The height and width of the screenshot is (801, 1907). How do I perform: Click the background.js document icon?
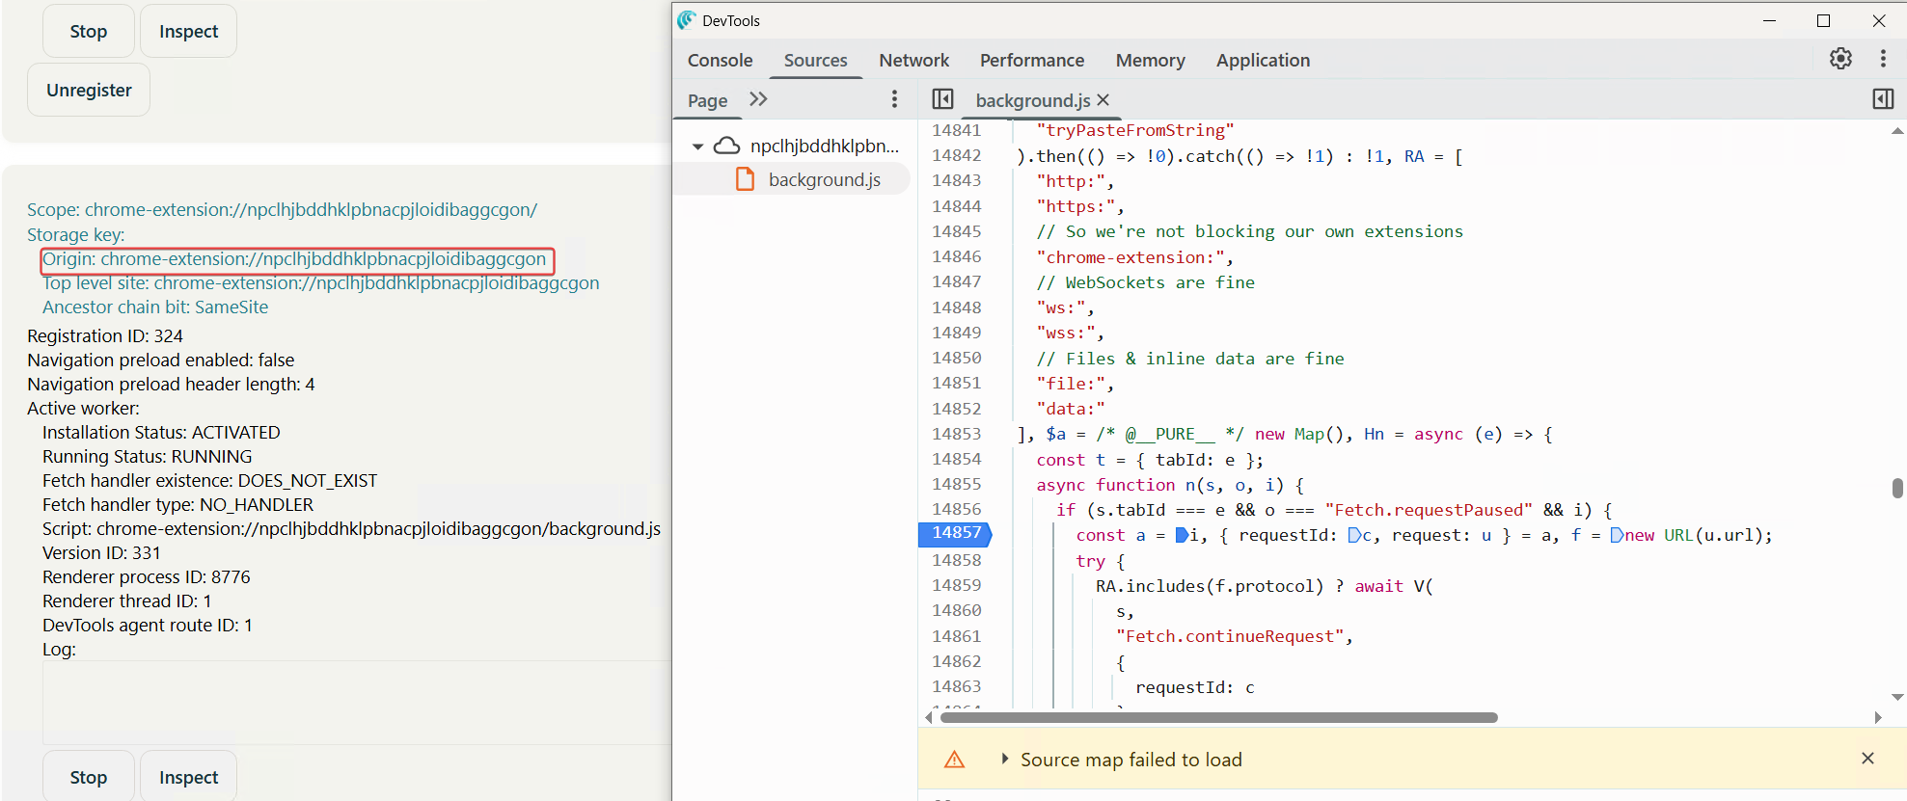745,179
